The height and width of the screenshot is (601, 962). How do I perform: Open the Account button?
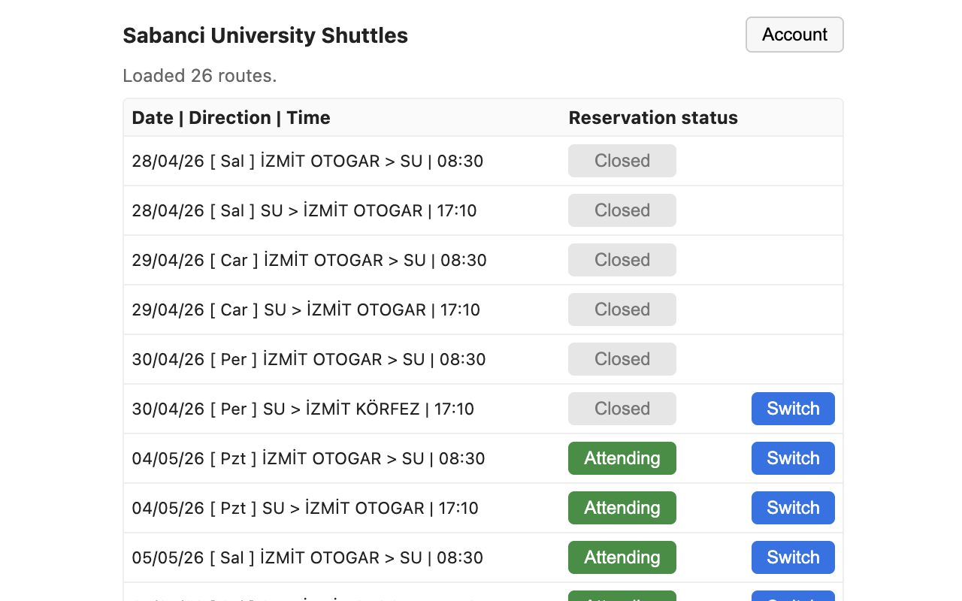click(x=794, y=35)
